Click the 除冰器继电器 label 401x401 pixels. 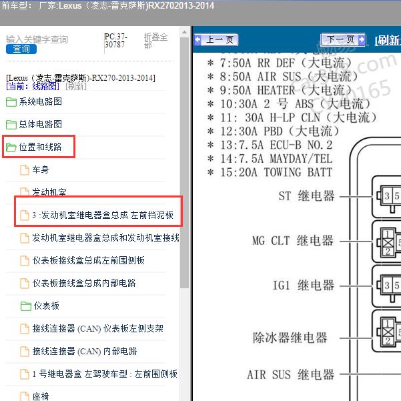290,338
